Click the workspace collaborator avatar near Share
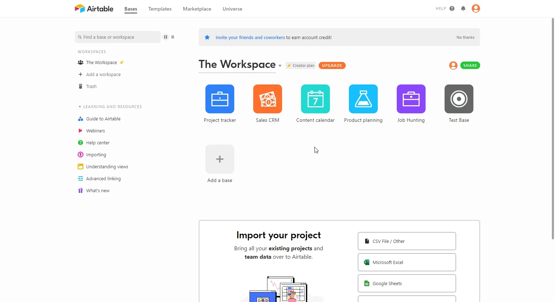The image size is (555, 302). [x=453, y=65]
